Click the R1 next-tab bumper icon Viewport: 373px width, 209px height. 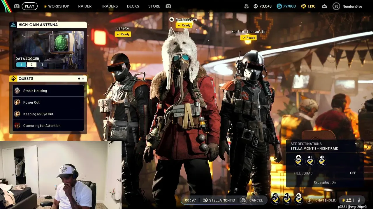click(x=168, y=6)
